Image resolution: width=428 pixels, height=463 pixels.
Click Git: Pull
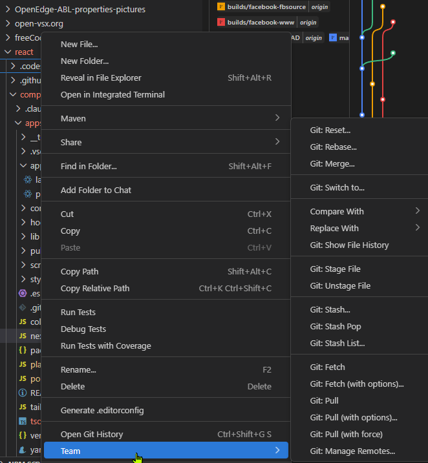pyautogui.click(x=361, y=401)
